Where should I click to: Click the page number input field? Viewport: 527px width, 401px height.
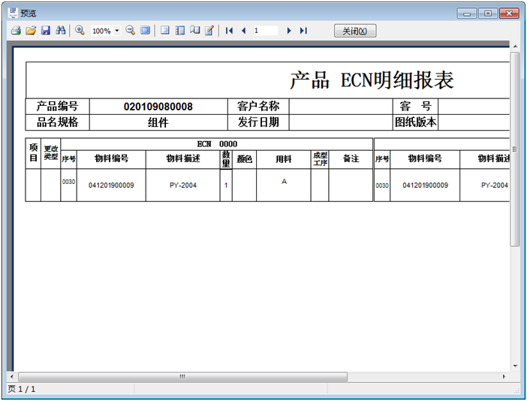[265, 31]
